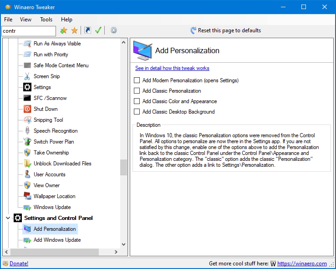Viewport: 336px width, 269px height.
Task: Toggle Add Classic Color and Appearance
Action: (x=137, y=101)
